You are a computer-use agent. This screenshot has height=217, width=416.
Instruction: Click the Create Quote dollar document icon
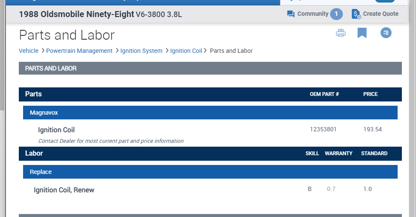click(356, 14)
